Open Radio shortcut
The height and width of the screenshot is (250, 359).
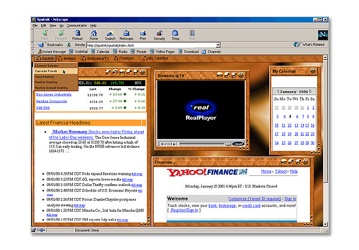coord(120,52)
